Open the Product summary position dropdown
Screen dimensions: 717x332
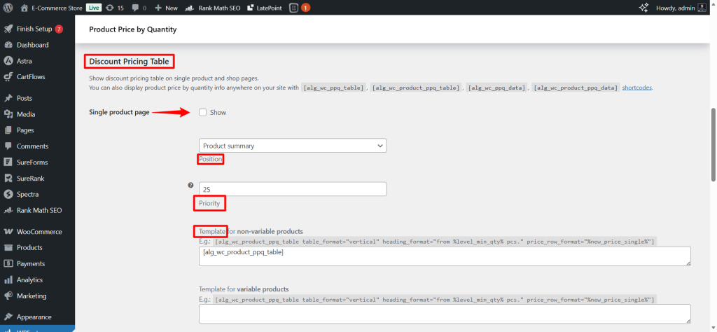point(292,146)
